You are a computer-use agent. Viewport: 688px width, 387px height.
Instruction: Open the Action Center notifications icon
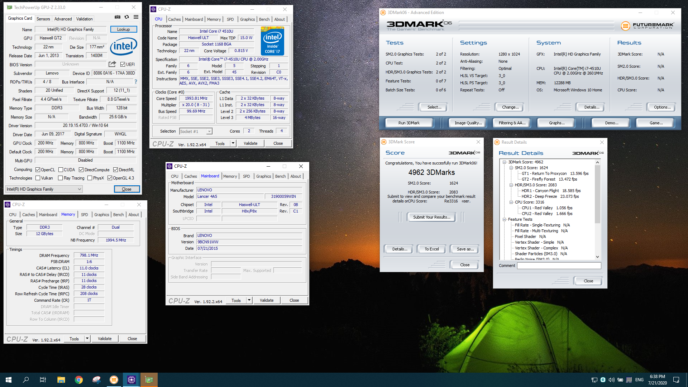(676, 380)
